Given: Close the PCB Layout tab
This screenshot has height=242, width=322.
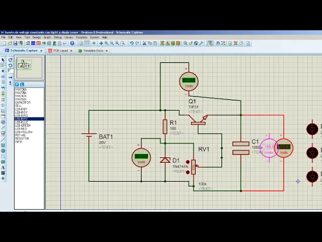Looking at the screenshot, I should (71, 50).
